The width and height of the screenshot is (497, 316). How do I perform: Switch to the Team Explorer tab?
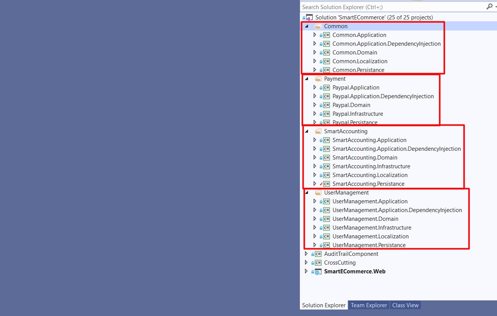pyautogui.click(x=369, y=305)
